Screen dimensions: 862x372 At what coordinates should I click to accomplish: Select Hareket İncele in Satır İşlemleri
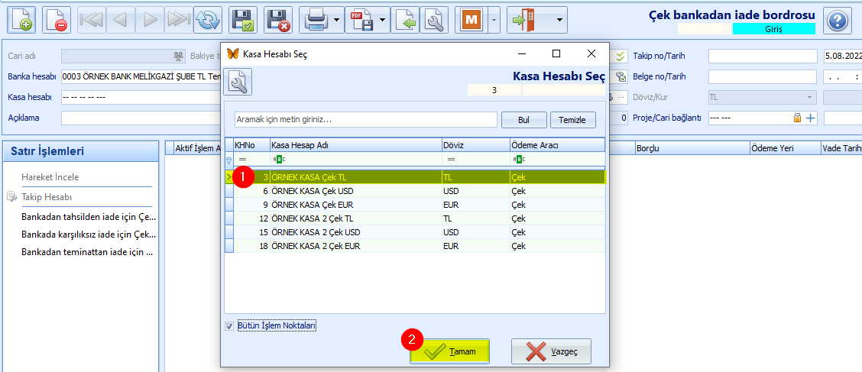[x=50, y=177]
